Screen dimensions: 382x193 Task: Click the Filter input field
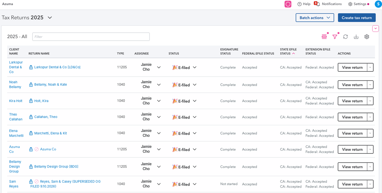tap(91, 37)
